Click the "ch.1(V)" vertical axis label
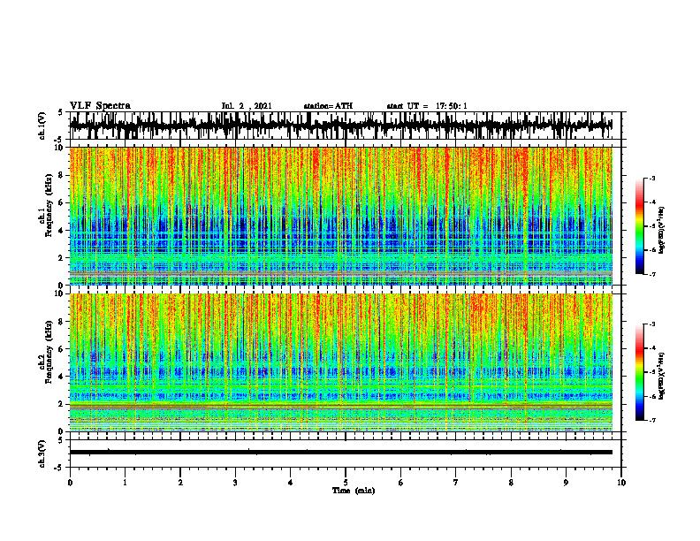700x541 pixels. (42, 126)
